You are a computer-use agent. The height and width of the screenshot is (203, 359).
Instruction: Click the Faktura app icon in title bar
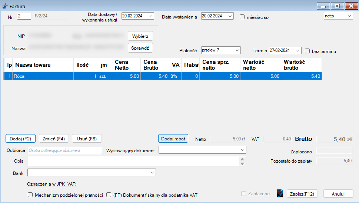pyautogui.click(x=5, y=6)
